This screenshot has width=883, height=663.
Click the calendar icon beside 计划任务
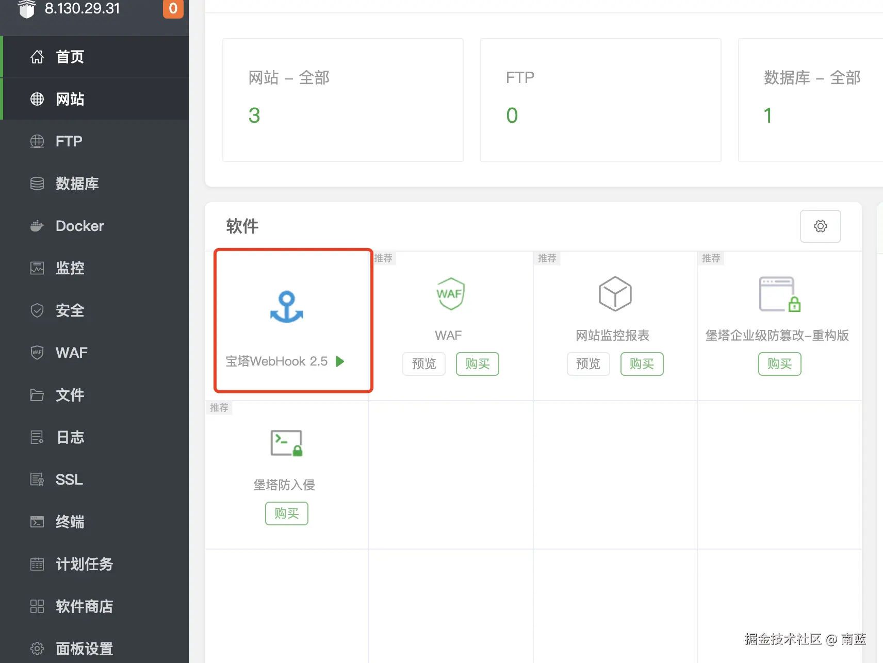tap(37, 564)
